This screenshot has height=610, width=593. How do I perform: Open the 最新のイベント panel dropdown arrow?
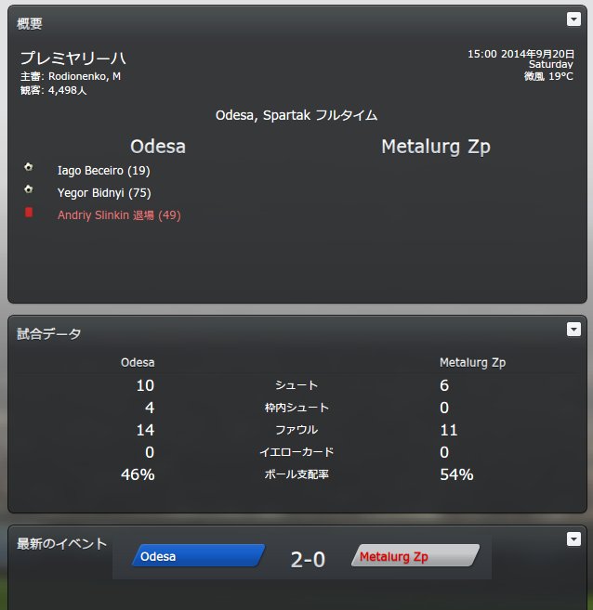573,539
